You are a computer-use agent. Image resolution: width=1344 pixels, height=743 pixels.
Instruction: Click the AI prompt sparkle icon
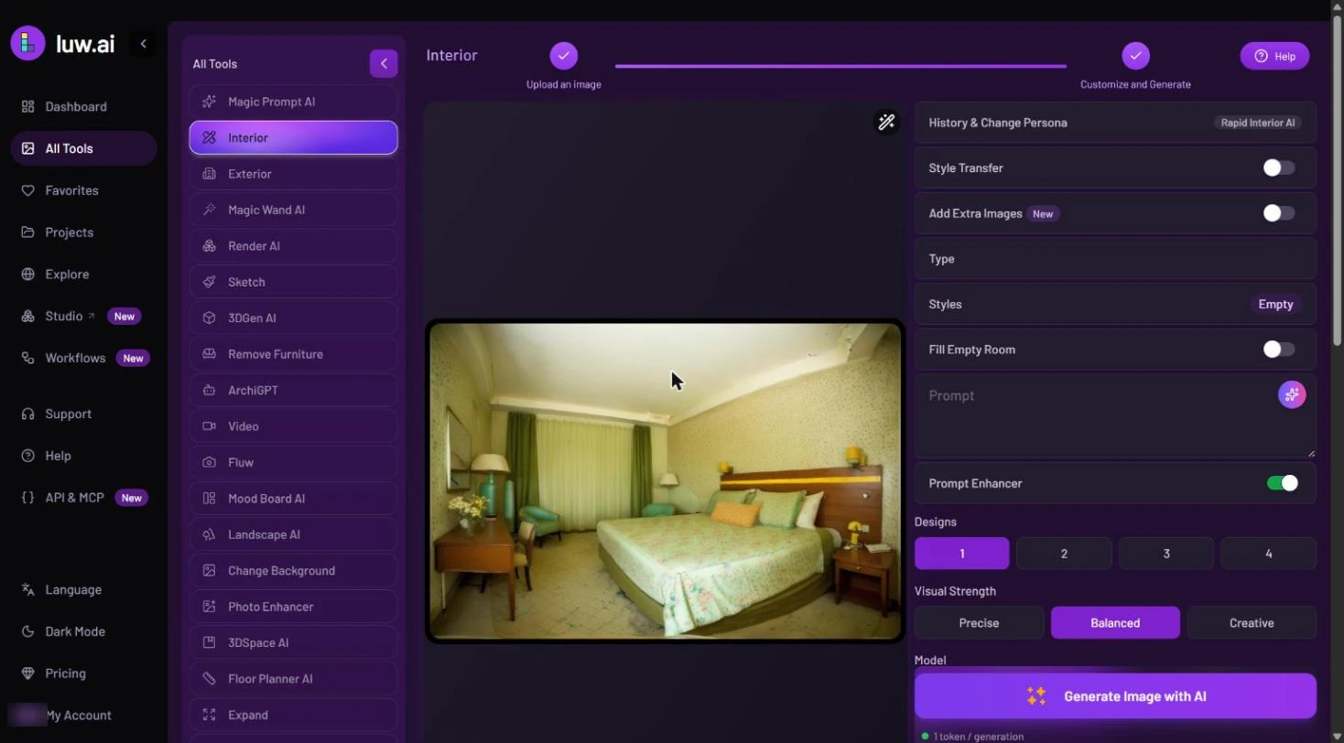pyautogui.click(x=1292, y=394)
